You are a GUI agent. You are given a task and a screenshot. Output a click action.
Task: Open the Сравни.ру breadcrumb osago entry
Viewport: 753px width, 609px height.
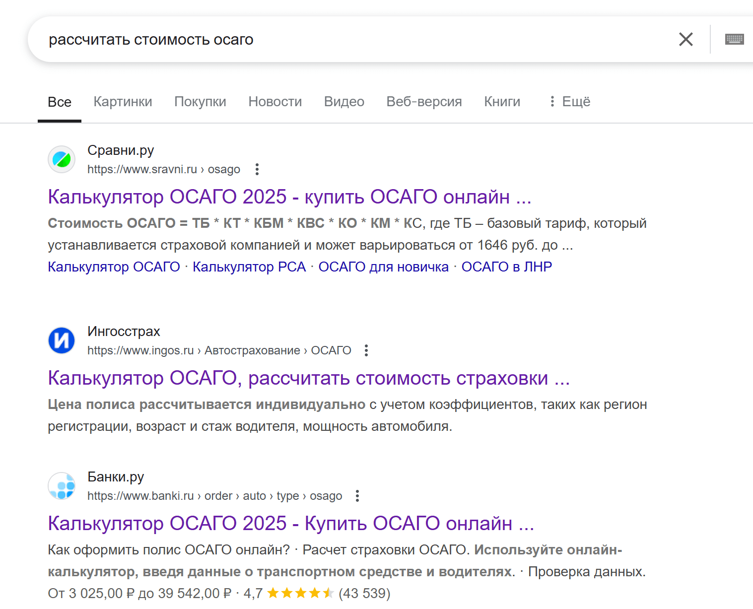tap(224, 169)
